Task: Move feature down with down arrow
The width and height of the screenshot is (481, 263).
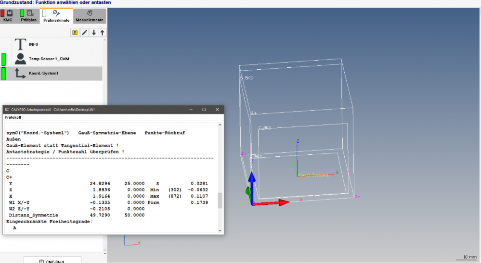Action: click(93, 32)
